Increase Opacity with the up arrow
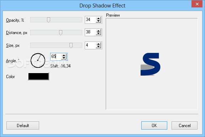This screenshot has height=137, width=205. [98, 18]
